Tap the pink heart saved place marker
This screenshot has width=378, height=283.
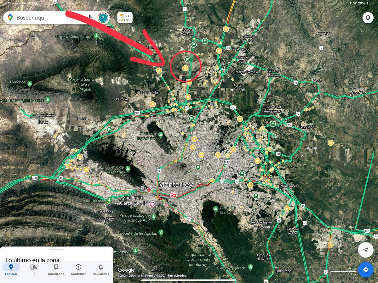(x=152, y=204)
